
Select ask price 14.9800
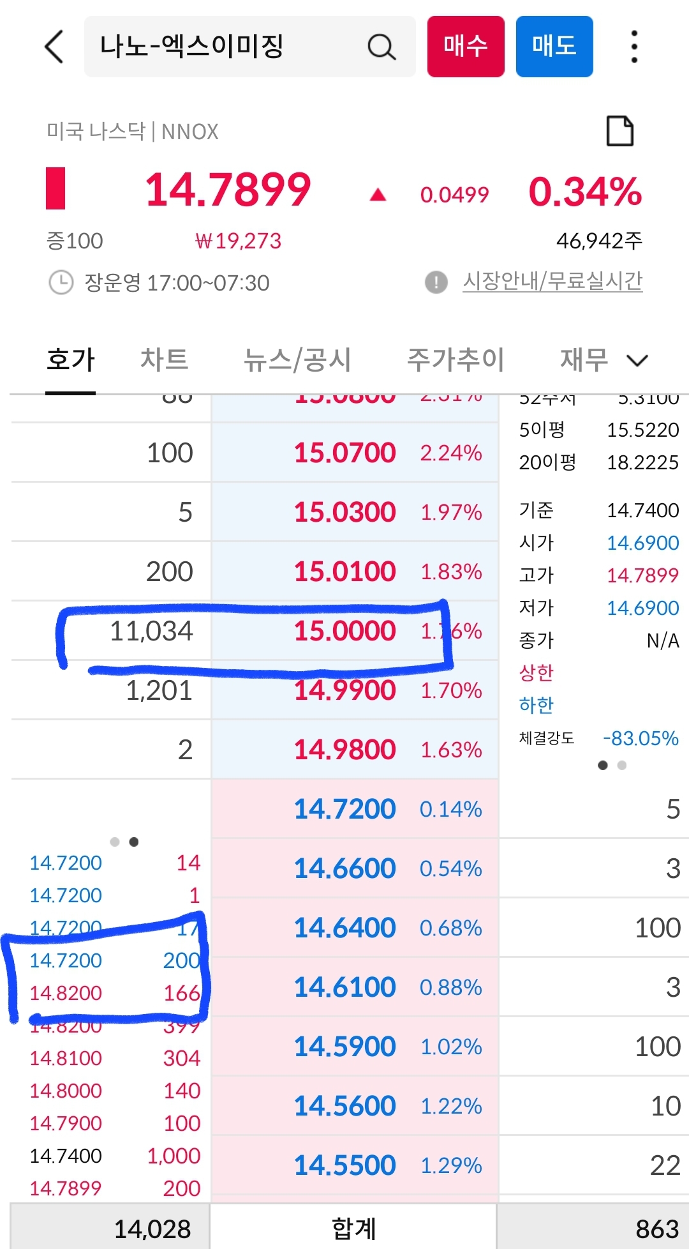[x=344, y=750]
